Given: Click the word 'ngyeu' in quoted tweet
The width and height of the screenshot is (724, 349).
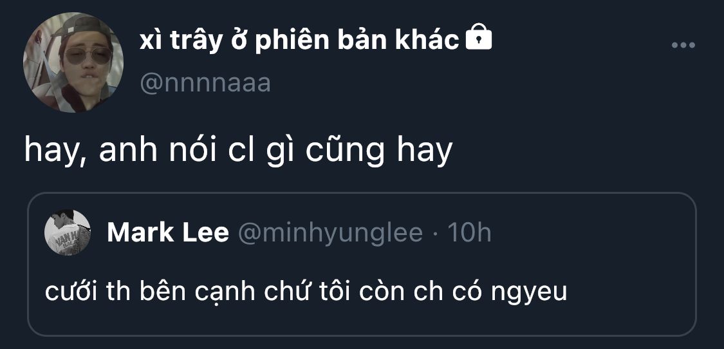Looking at the screenshot, I should pos(529,294).
